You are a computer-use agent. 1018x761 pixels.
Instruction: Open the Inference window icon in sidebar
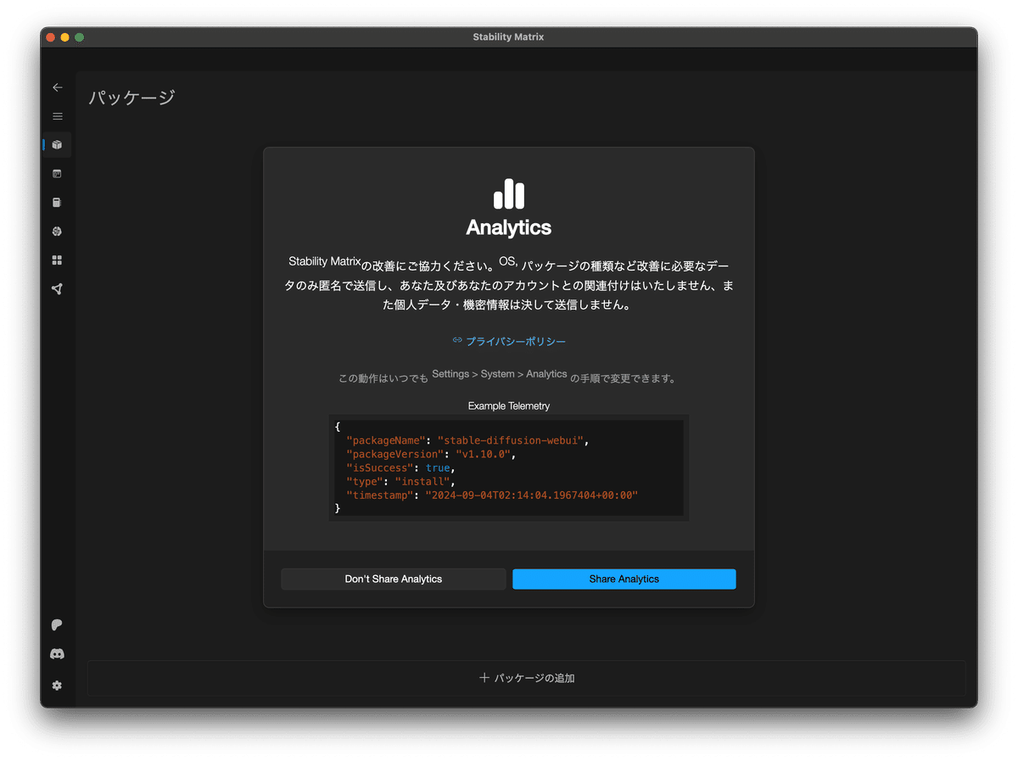(x=57, y=174)
